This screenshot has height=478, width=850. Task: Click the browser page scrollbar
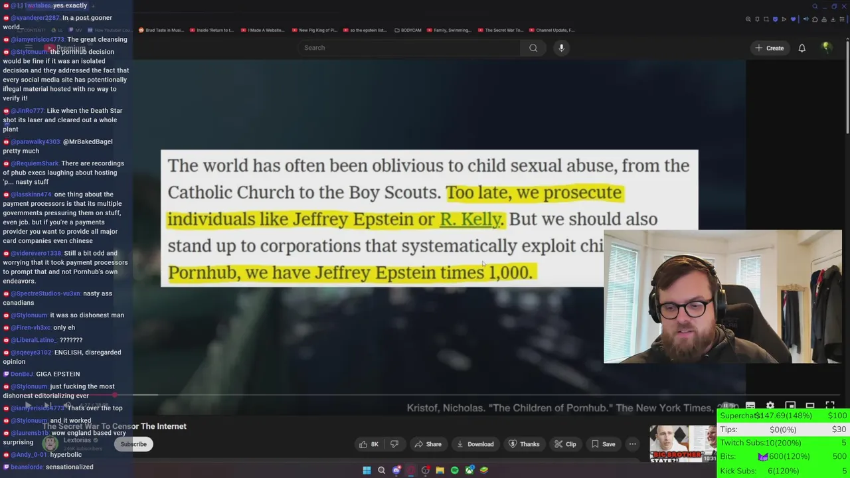[x=847, y=86]
